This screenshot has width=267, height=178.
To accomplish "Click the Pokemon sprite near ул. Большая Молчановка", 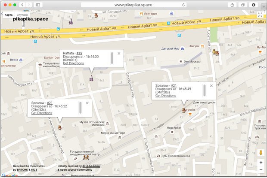I will click(96, 15).
